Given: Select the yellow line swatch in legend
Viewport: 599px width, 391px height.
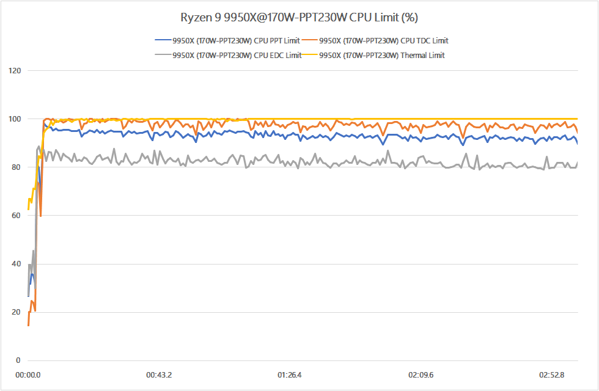Looking at the screenshot, I should 310,54.
